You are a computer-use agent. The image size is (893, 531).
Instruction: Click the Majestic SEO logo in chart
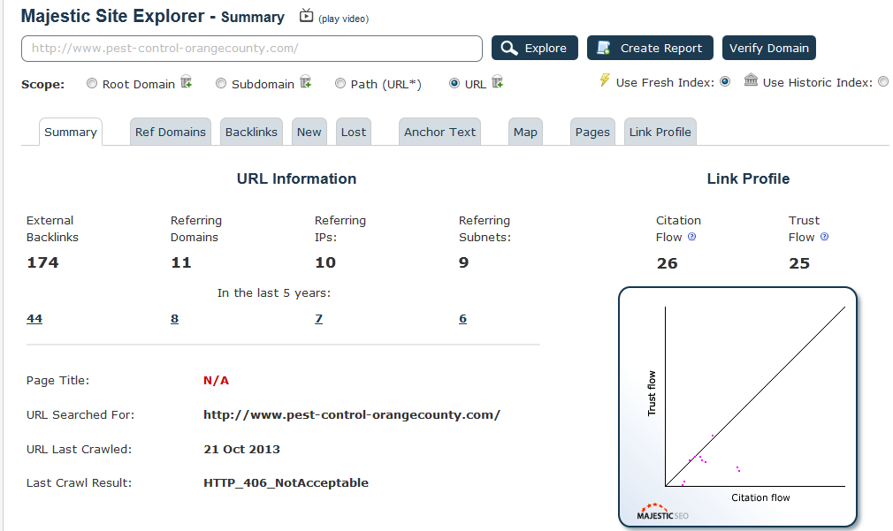click(x=662, y=512)
